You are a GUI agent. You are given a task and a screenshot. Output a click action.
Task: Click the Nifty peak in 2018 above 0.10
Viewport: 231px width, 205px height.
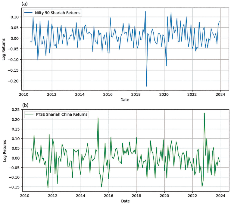click(145, 11)
